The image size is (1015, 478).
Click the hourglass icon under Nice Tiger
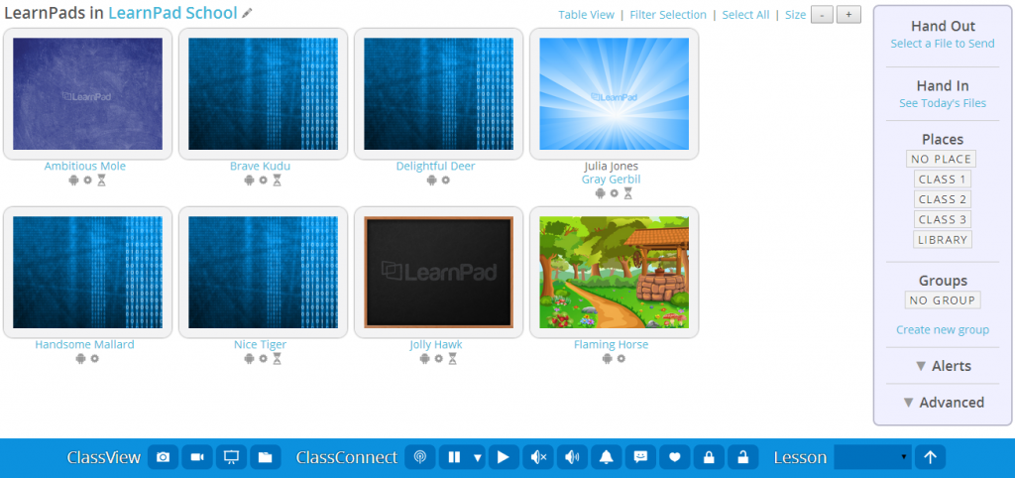277,358
